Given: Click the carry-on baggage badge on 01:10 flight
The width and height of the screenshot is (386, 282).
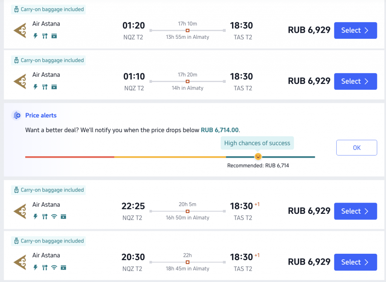Looking at the screenshot, I should tap(49, 60).
